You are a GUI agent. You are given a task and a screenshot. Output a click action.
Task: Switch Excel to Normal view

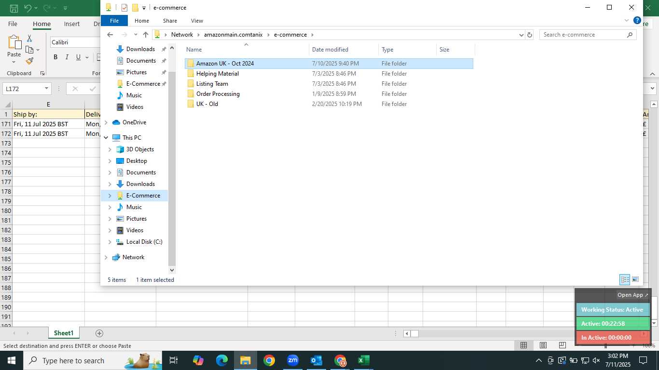(x=523, y=345)
